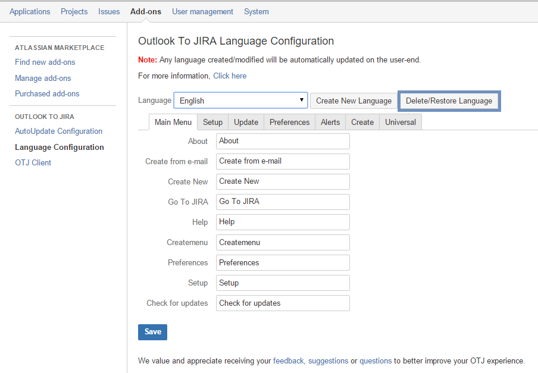Open the Applications menu
Image resolution: width=538 pixels, height=373 pixels.
coord(30,12)
